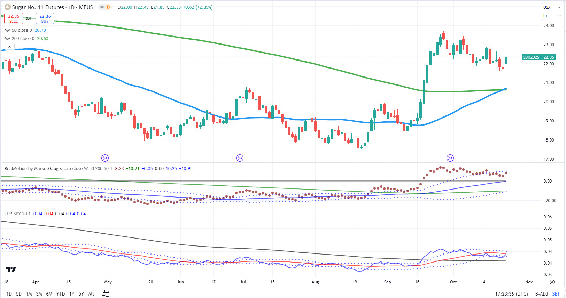Image resolution: width=566 pixels, height=298 pixels.
Task: Open the USX currency dropdown
Action: pyautogui.click(x=552, y=7)
